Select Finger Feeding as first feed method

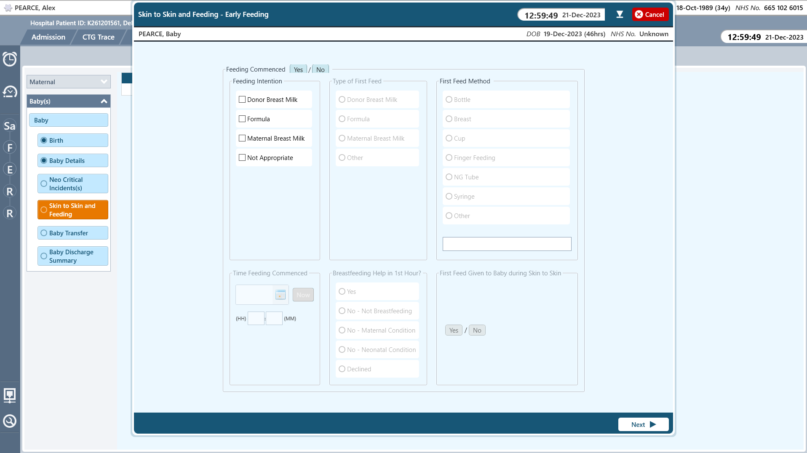tap(506, 157)
